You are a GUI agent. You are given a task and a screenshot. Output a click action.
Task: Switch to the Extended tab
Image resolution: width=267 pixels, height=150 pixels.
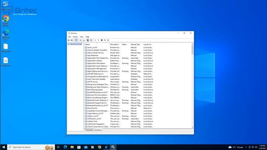(89, 130)
